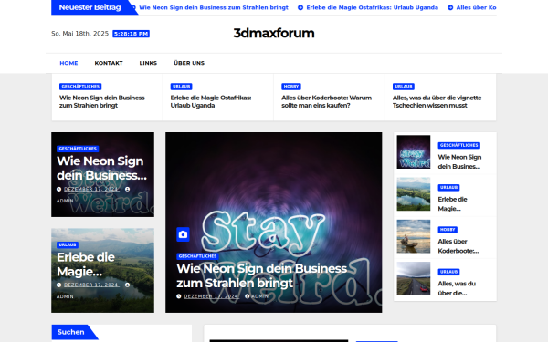This screenshot has width=548, height=342.
Task: Click the GESCHÄFTLICHES tag on the small Neon Sign card
Action: pos(78,149)
